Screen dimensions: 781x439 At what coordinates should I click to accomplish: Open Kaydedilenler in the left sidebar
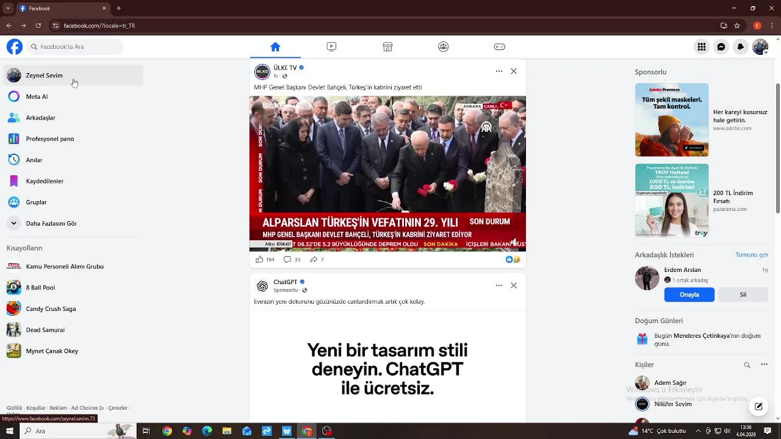(x=73, y=181)
